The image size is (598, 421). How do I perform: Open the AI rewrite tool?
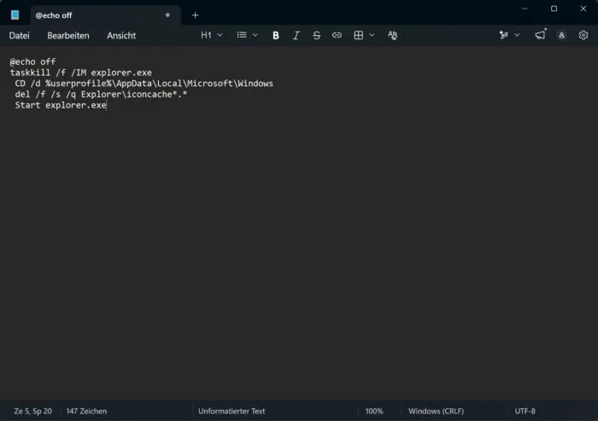click(x=503, y=35)
